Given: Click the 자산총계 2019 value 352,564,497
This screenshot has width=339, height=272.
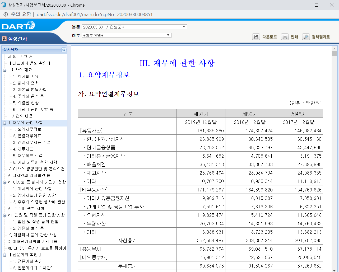Looking at the screenshot, I should pyautogui.click(x=210, y=241).
